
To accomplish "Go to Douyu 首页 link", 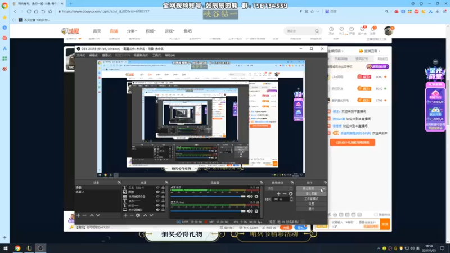I will (x=97, y=31).
